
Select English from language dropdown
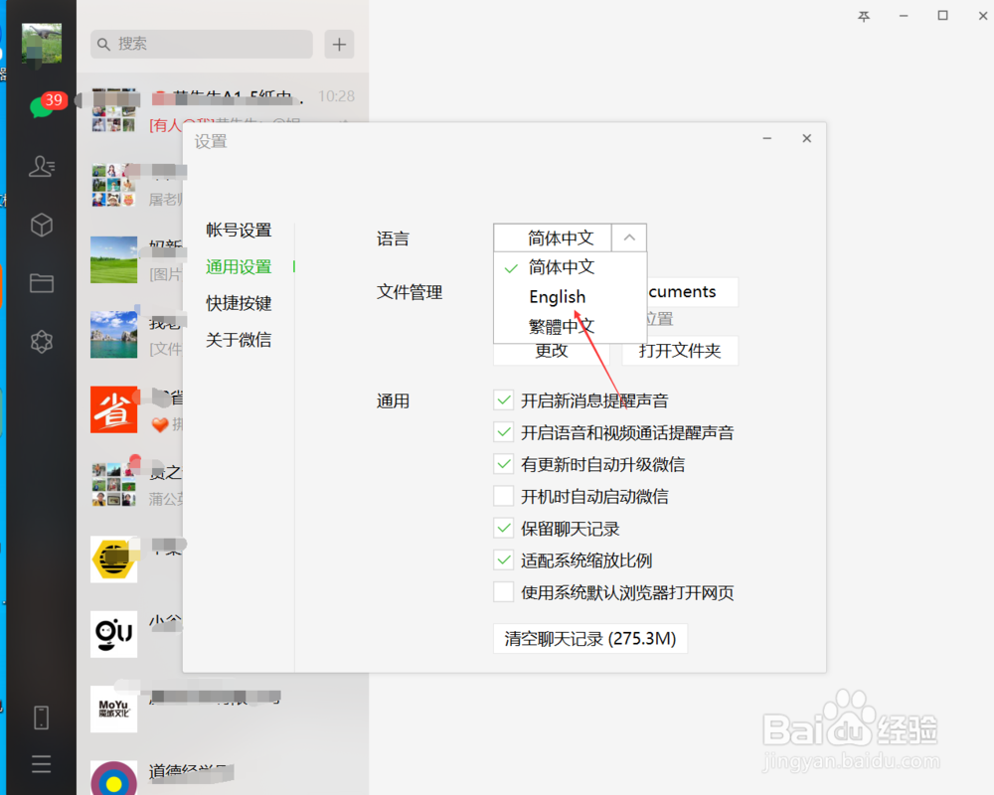coord(557,296)
